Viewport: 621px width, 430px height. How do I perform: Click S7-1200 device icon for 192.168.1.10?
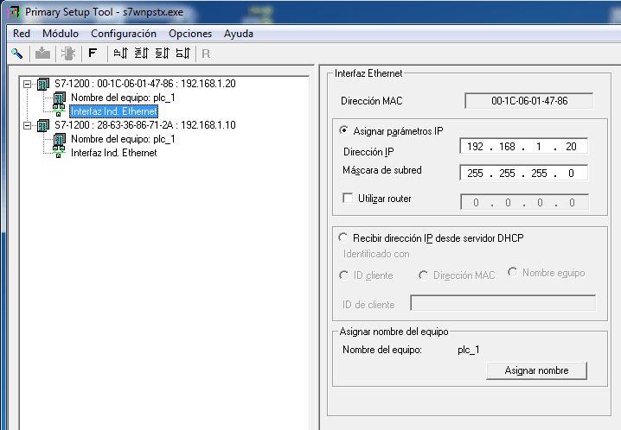point(43,125)
